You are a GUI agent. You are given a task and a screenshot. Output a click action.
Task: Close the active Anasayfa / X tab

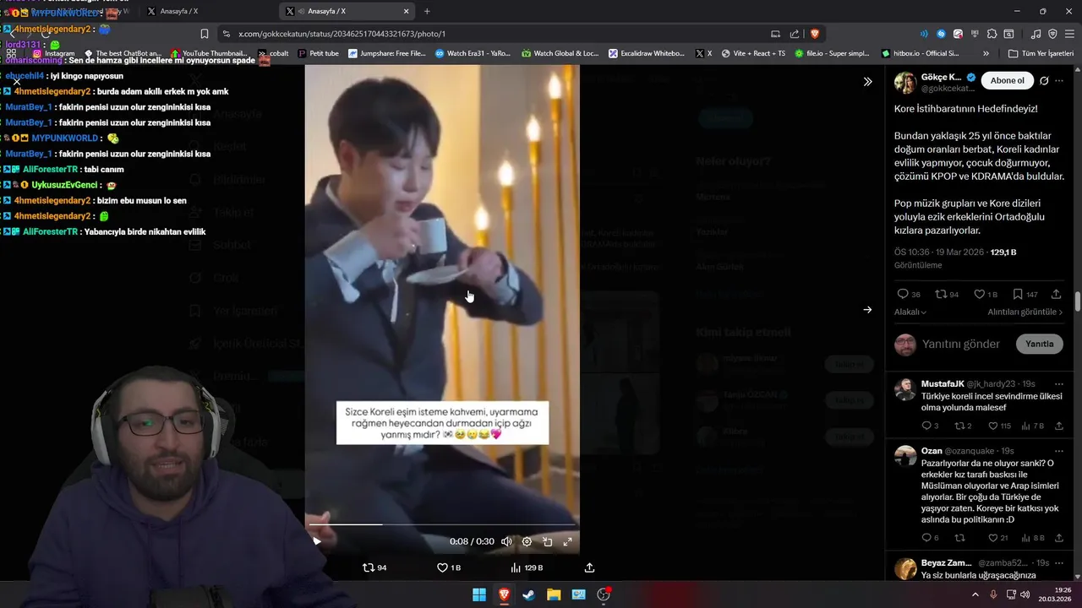point(407,11)
